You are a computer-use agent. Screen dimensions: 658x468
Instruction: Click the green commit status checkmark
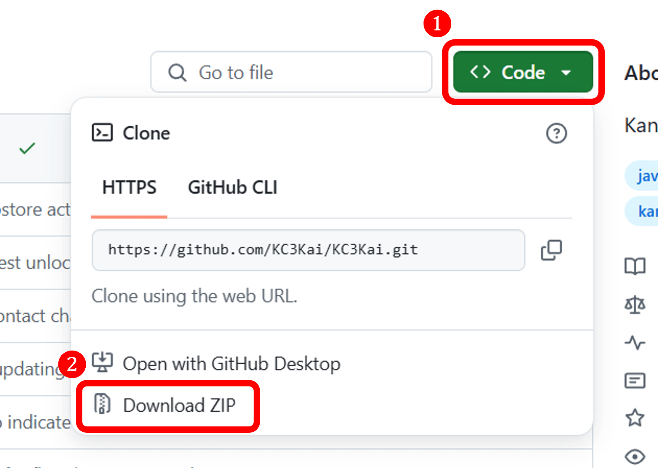(27, 148)
